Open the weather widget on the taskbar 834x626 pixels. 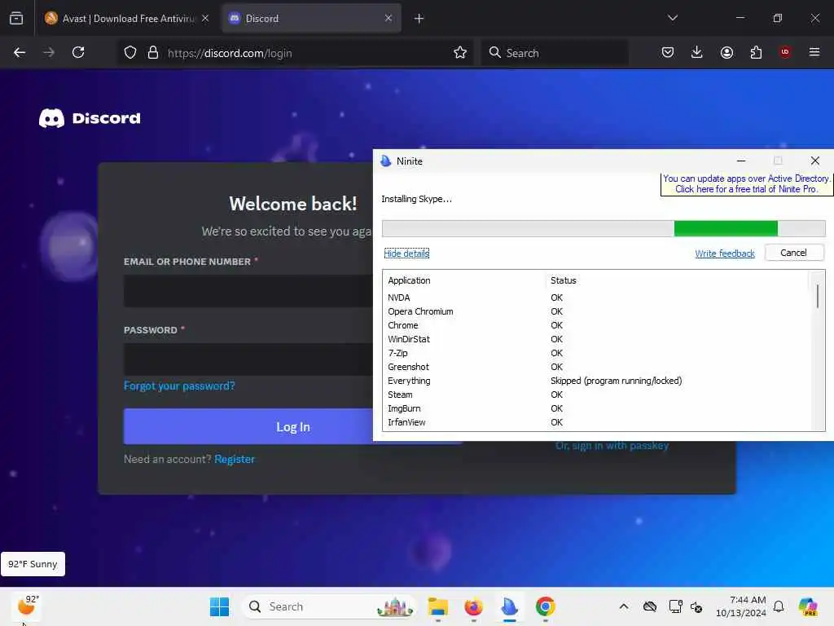coord(28,606)
